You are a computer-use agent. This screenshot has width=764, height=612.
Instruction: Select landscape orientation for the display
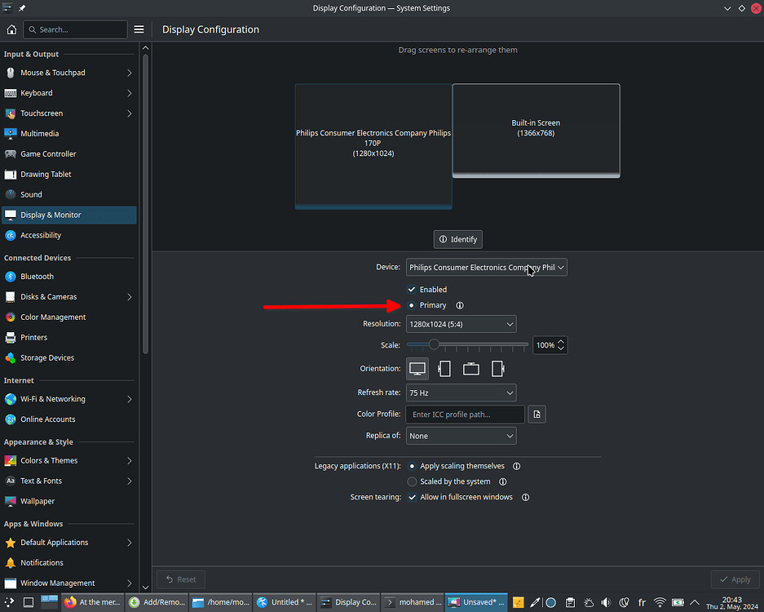coord(417,369)
